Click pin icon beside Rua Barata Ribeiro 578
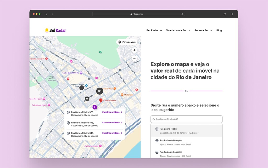This screenshot has width=268, height=168. [x=68, y=112]
